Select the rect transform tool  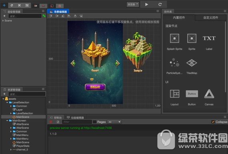27,5
